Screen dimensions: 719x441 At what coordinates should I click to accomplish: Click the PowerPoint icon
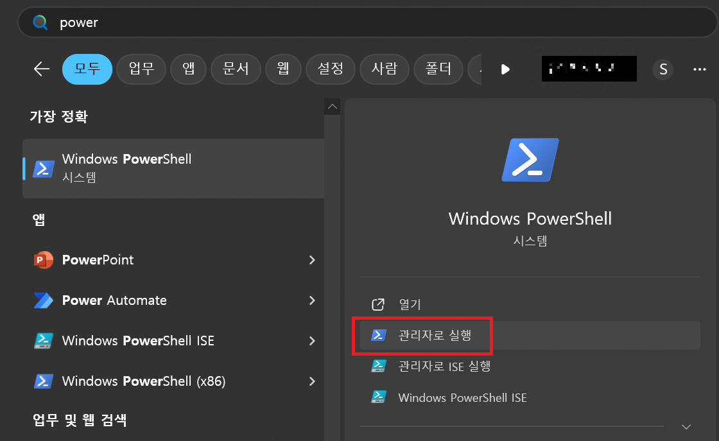coord(44,260)
